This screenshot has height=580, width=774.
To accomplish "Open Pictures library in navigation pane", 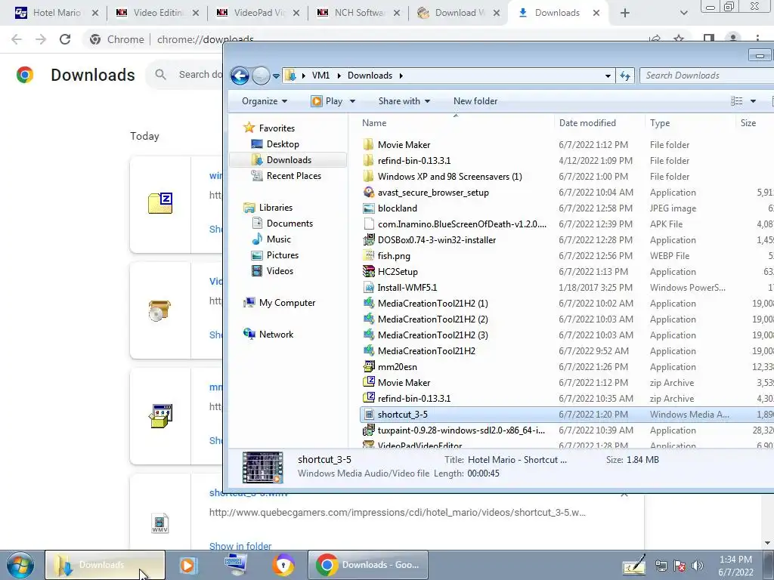I will coord(283,255).
